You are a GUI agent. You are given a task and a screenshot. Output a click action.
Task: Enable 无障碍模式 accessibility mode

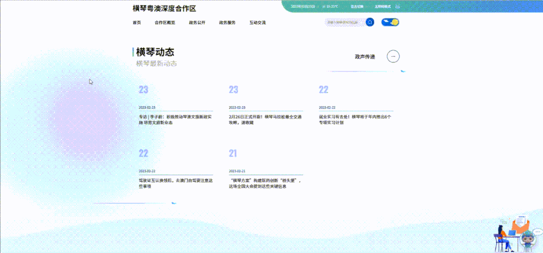[x=382, y=7]
